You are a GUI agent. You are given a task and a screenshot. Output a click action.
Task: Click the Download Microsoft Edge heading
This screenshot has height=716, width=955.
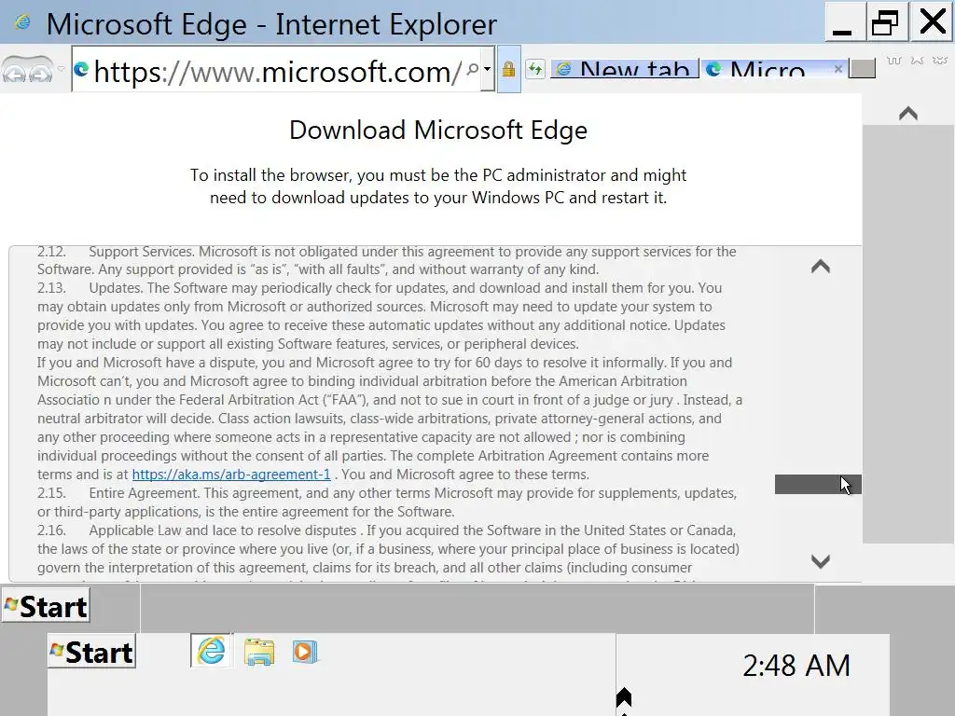coord(438,131)
